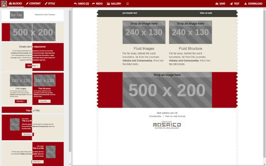Click the blocks panel vertical scrollbar
Viewport: 266px width, 166px height.
(70, 81)
